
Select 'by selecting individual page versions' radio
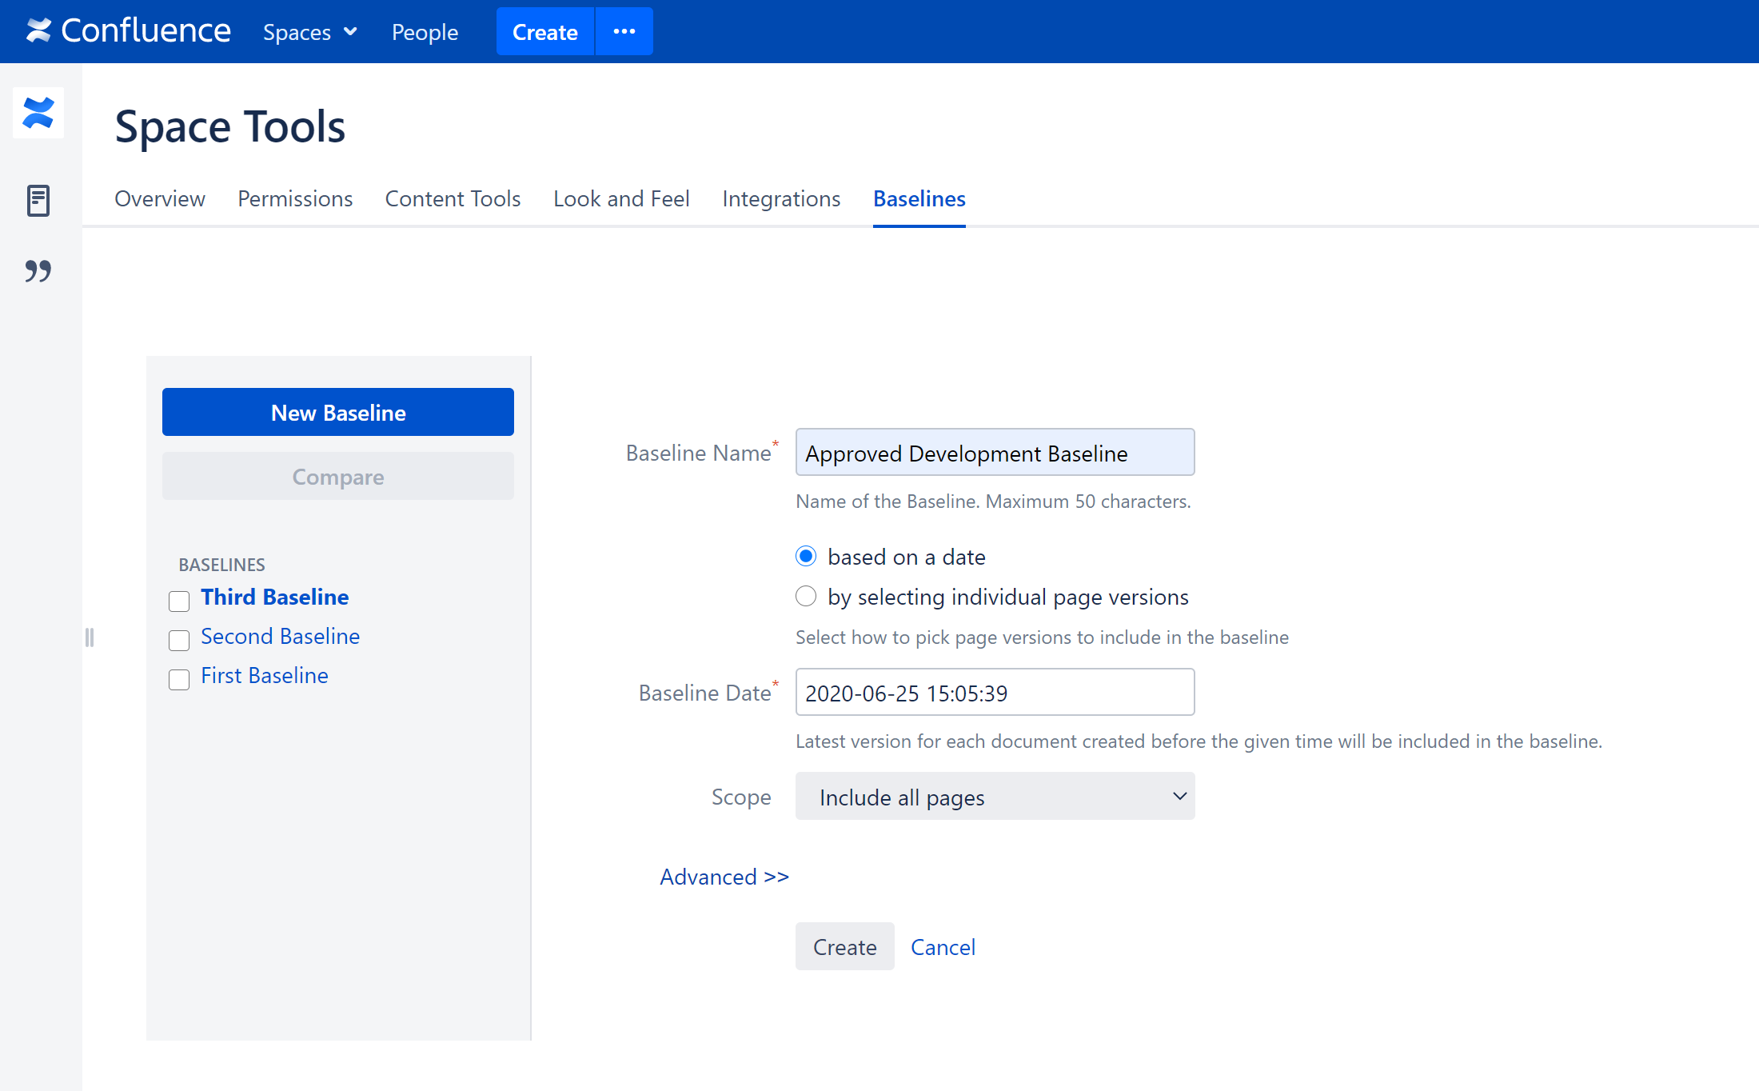[x=806, y=597]
